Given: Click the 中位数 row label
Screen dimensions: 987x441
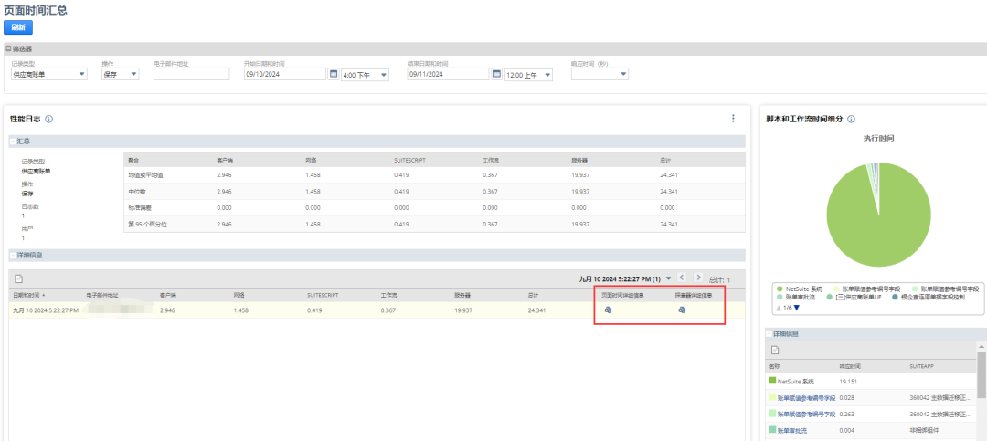Looking at the screenshot, I should point(137,191).
